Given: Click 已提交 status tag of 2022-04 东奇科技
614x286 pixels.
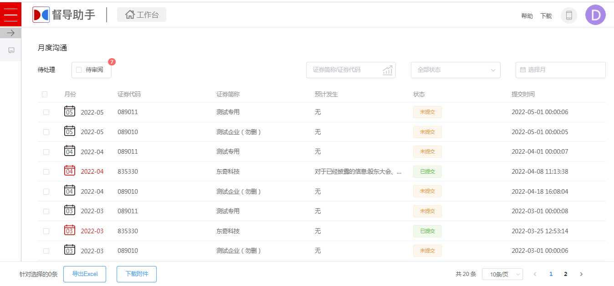Looking at the screenshot, I should tap(427, 171).
